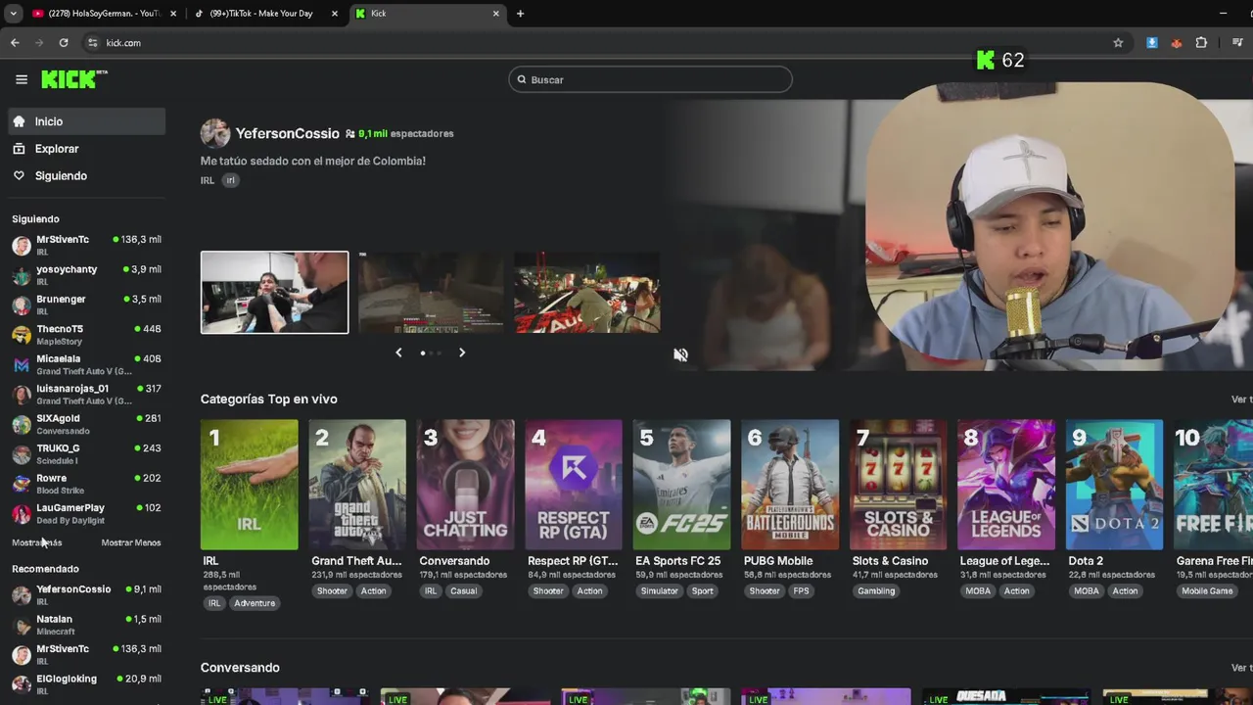
Task: Click the Casual tag under Conversando
Action: coord(464,591)
